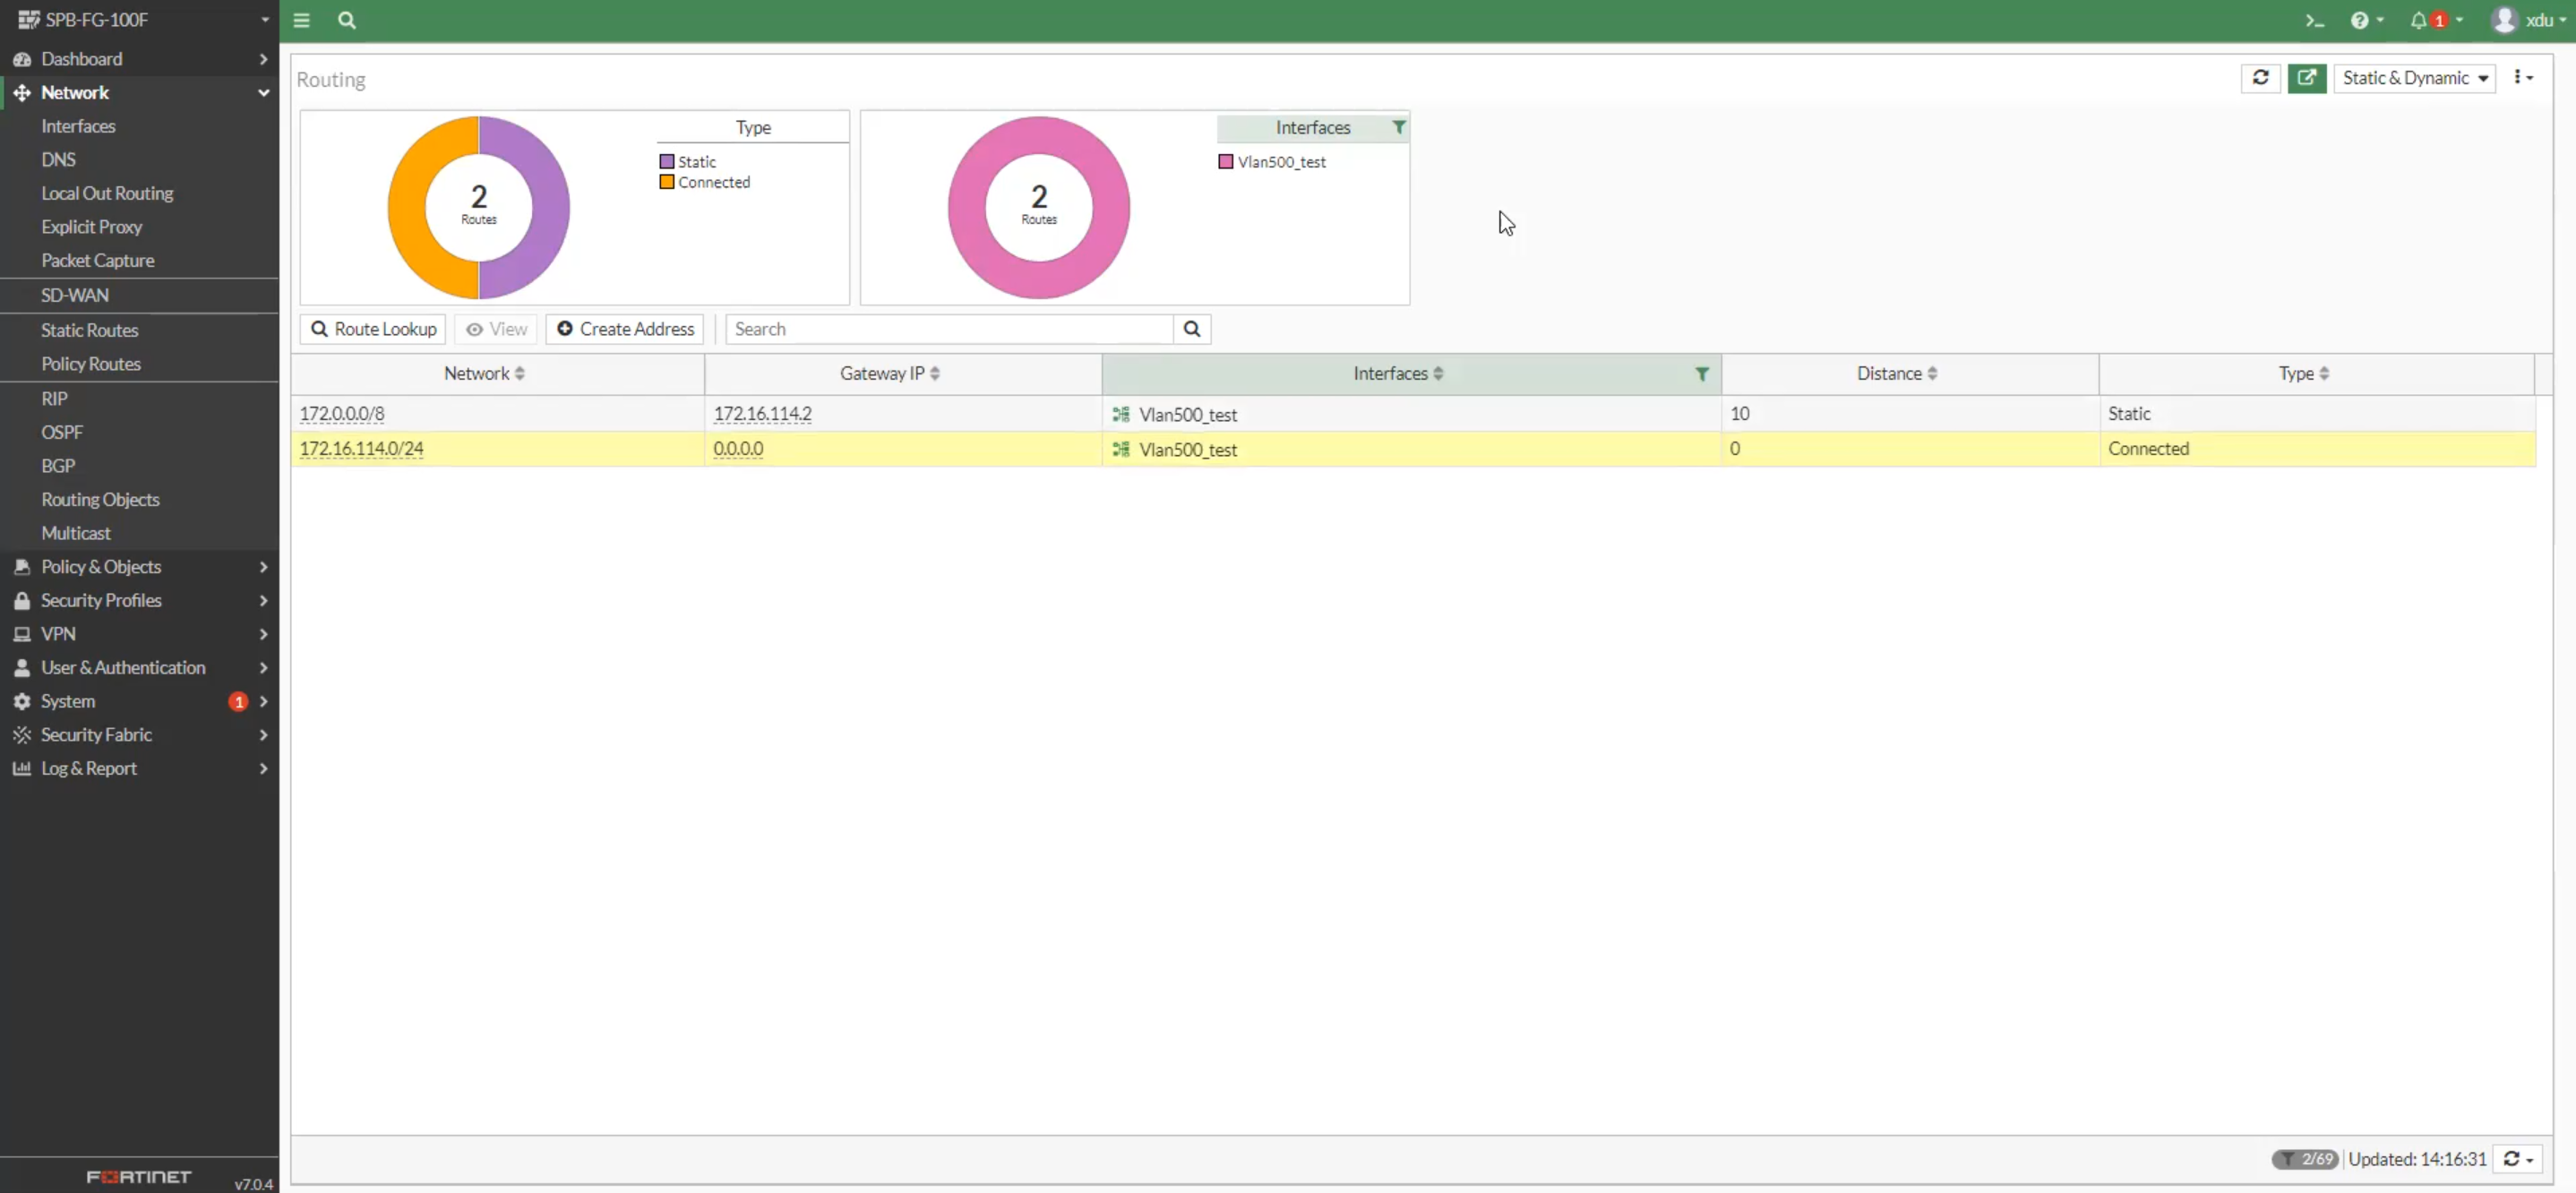Viewport: 2576px width, 1193px height.
Task: Click the search submit magnifier button
Action: (x=1191, y=329)
